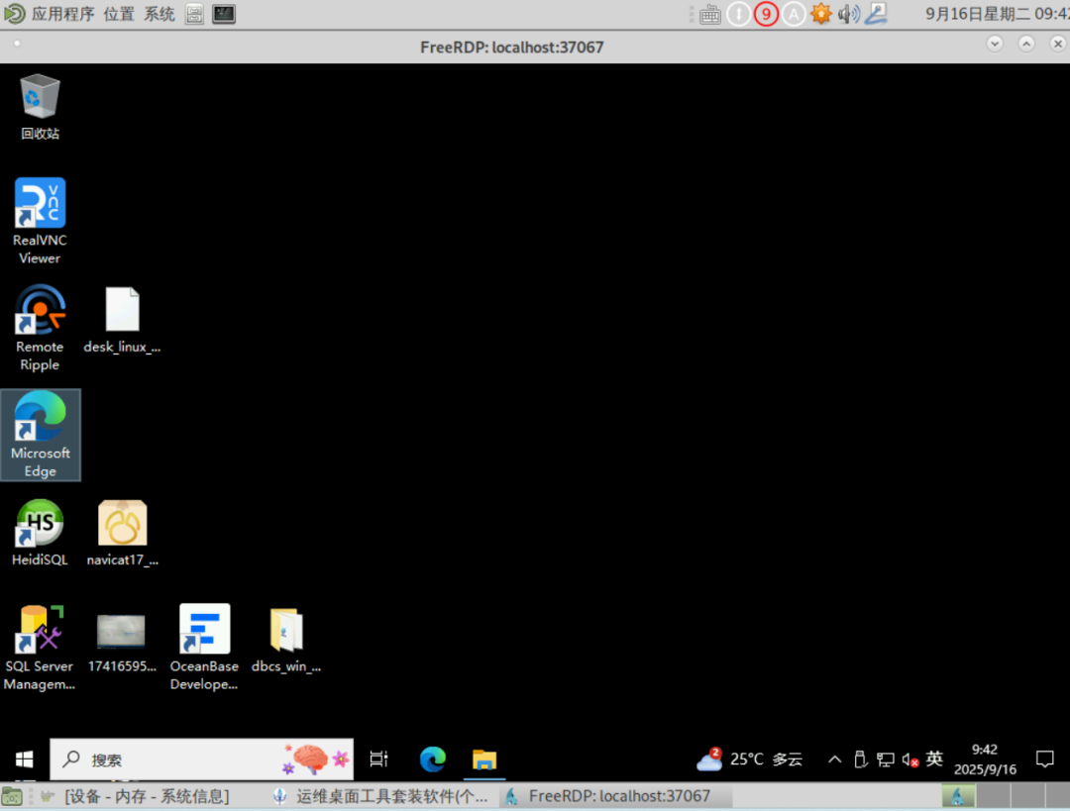
Task: Switch to the 设备 - 内存 - 系统信息 window
Action: (x=137, y=796)
